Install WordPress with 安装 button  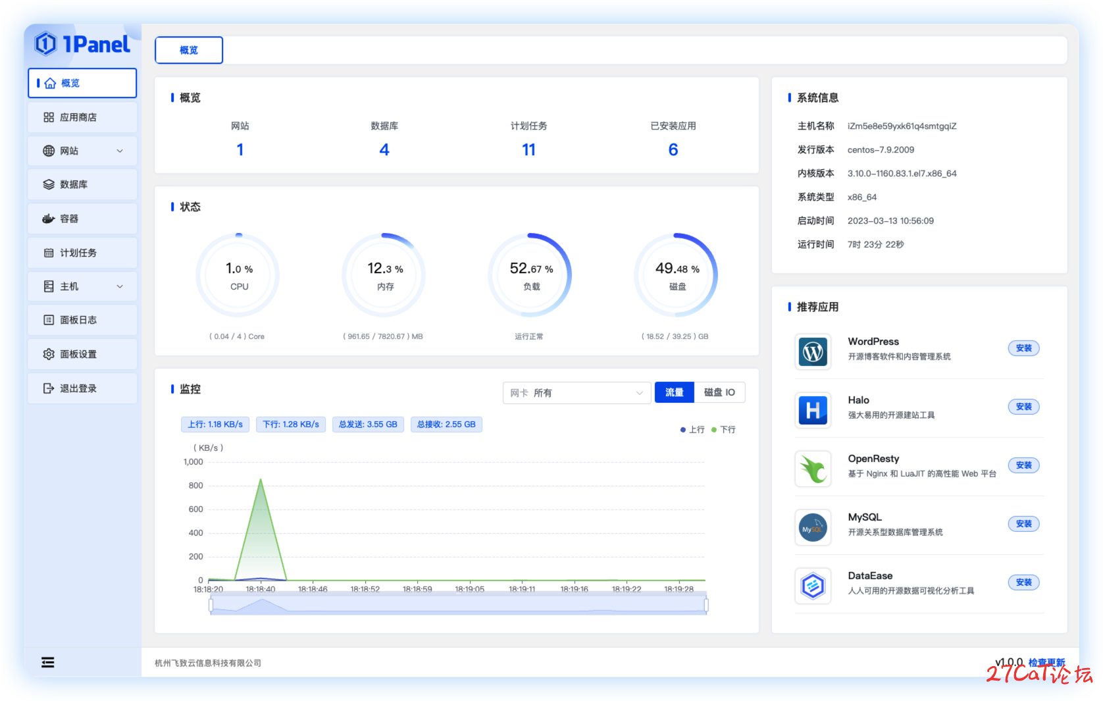pos(1023,348)
